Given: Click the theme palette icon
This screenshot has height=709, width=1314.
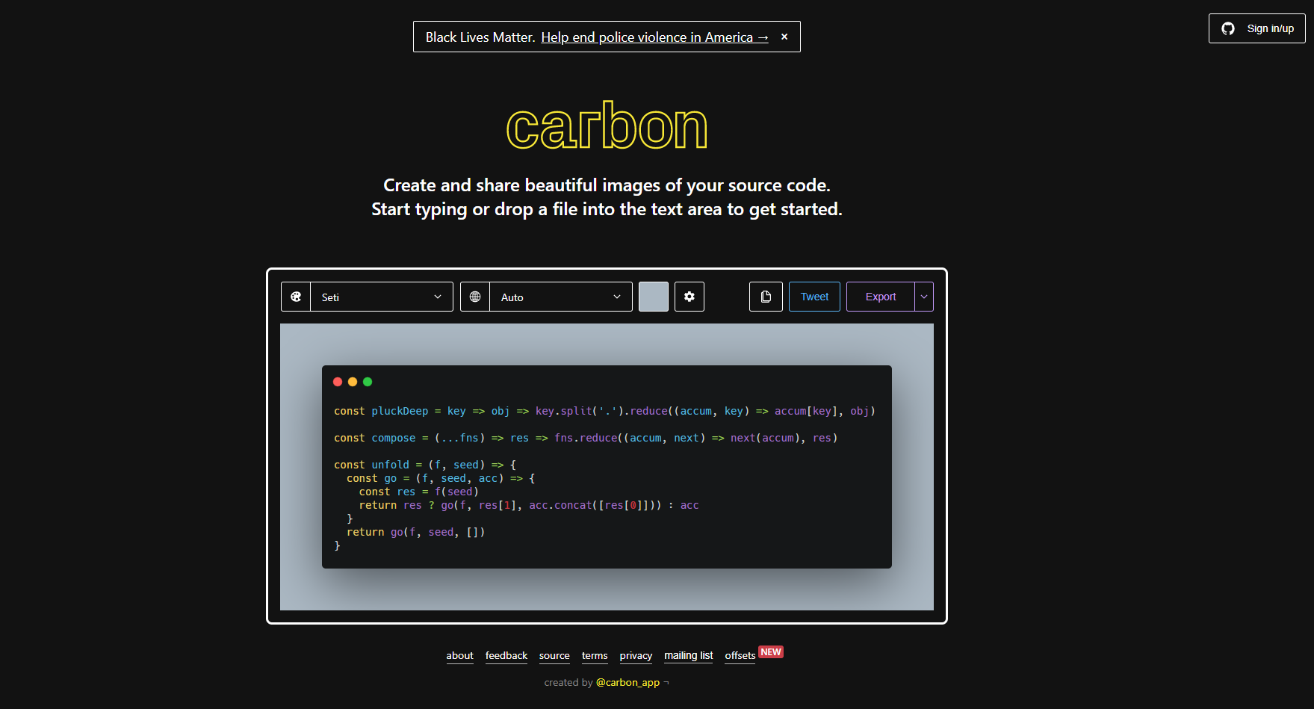Looking at the screenshot, I should point(296,297).
